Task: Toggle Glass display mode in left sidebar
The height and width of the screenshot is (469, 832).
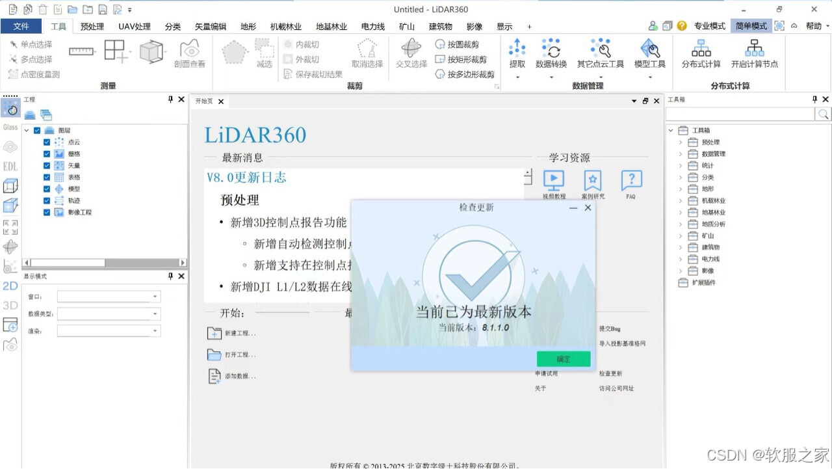Action: (x=10, y=127)
